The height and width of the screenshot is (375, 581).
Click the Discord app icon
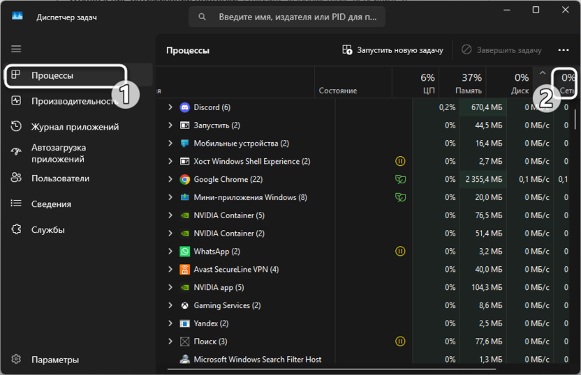pos(184,107)
